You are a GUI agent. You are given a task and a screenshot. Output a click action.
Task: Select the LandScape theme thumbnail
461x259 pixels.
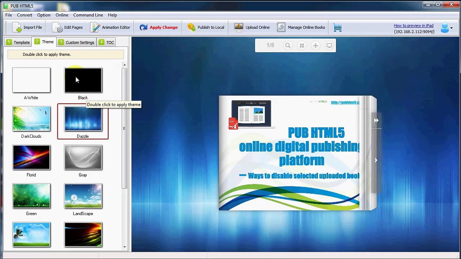click(x=83, y=196)
